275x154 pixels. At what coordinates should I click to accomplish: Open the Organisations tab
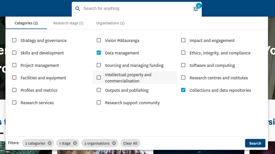(x=110, y=23)
